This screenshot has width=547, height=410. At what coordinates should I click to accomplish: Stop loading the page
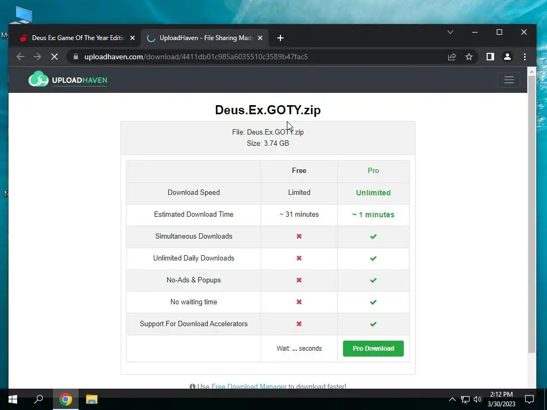pos(54,57)
